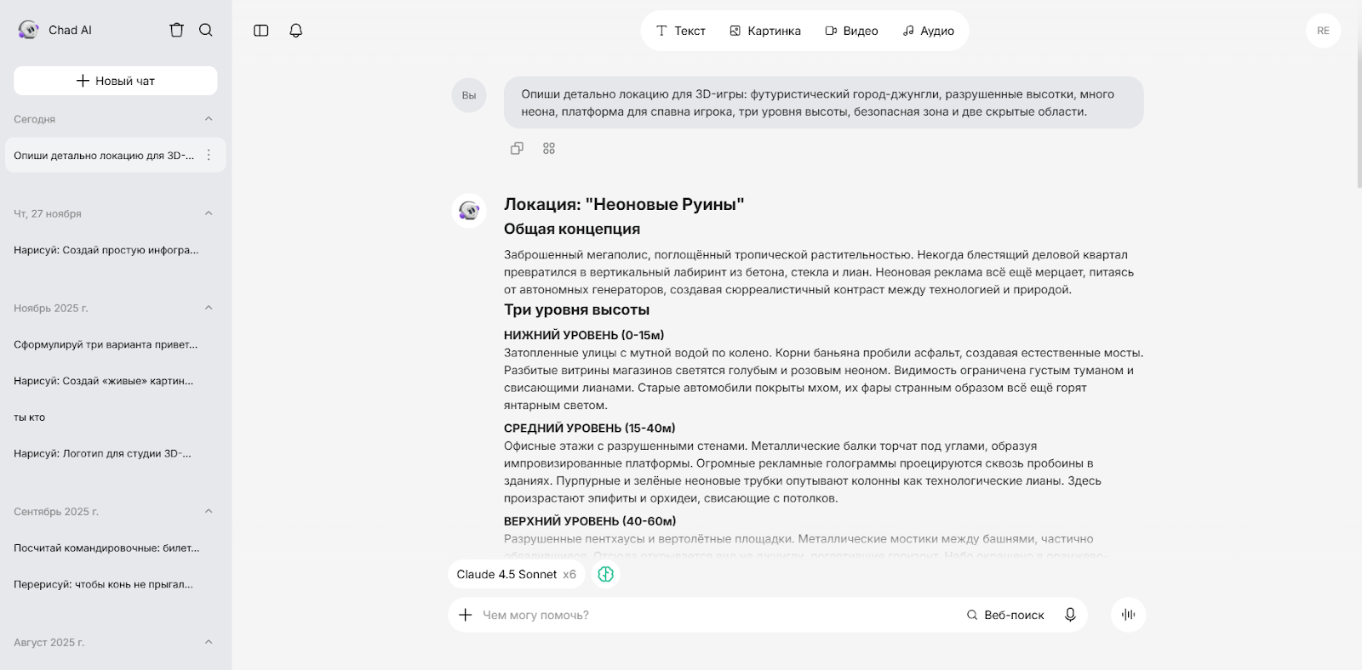Viewport: 1362px width, 670px height.
Task: Switch to the Картинка tab
Action: pyautogui.click(x=765, y=31)
